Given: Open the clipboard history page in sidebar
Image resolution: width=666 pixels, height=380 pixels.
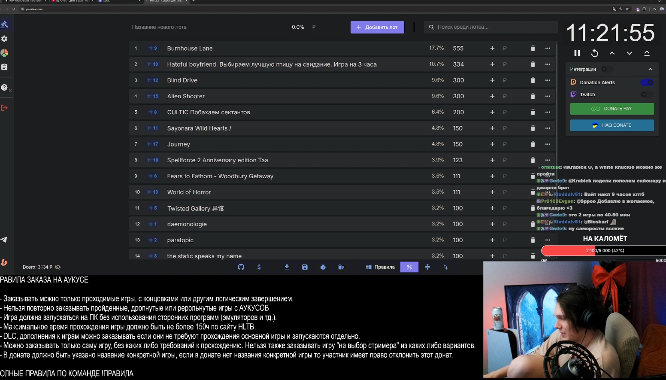Looking at the screenshot, I should (x=4, y=67).
